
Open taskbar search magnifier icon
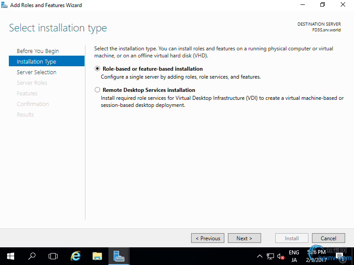coord(32,256)
